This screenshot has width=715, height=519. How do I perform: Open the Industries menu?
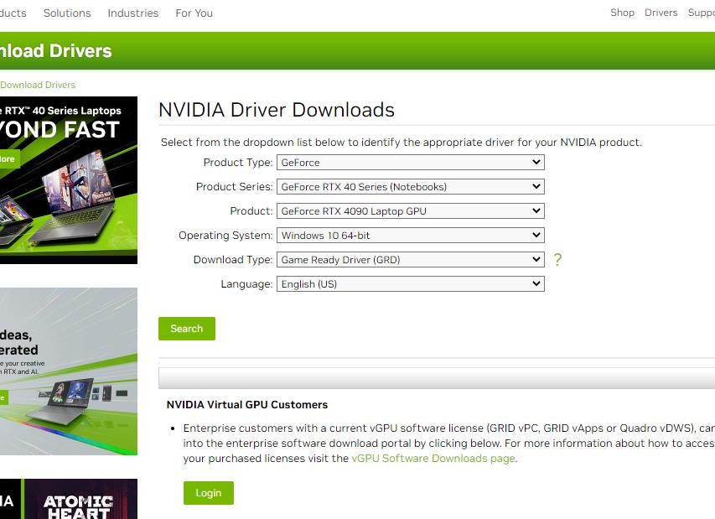(x=133, y=13)
